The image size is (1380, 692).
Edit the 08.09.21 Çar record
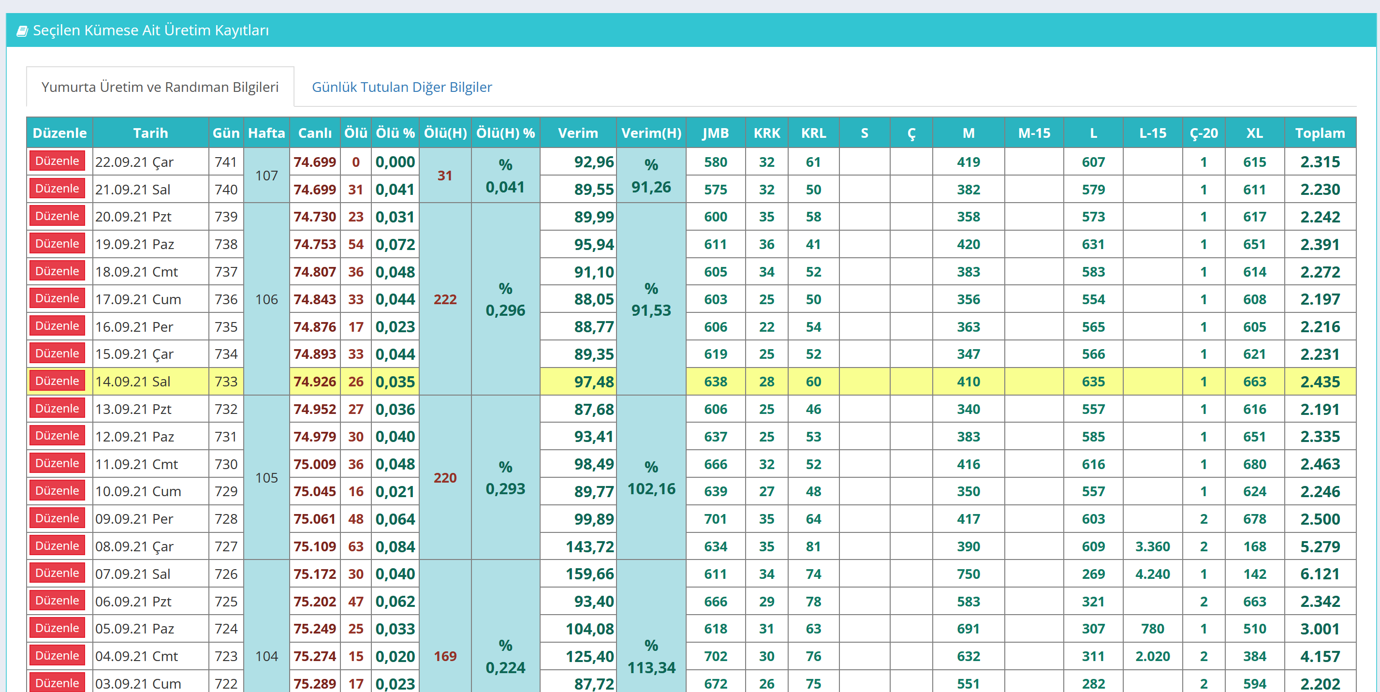[58, 546]
